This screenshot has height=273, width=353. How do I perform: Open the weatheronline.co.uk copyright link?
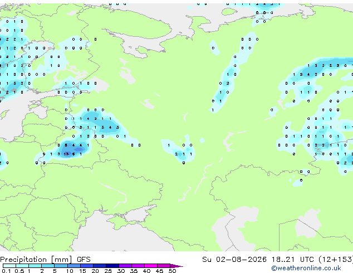pos(306,268)
